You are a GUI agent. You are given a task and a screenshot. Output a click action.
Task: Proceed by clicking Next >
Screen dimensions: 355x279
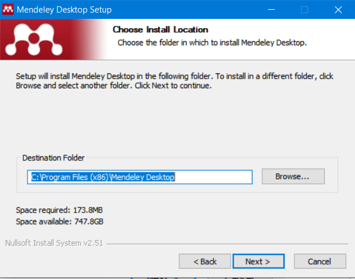(257, 261)
